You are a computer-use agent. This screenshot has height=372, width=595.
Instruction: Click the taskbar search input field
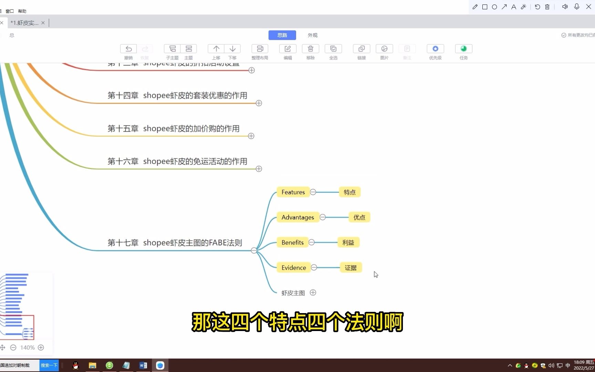click(19, 365)
